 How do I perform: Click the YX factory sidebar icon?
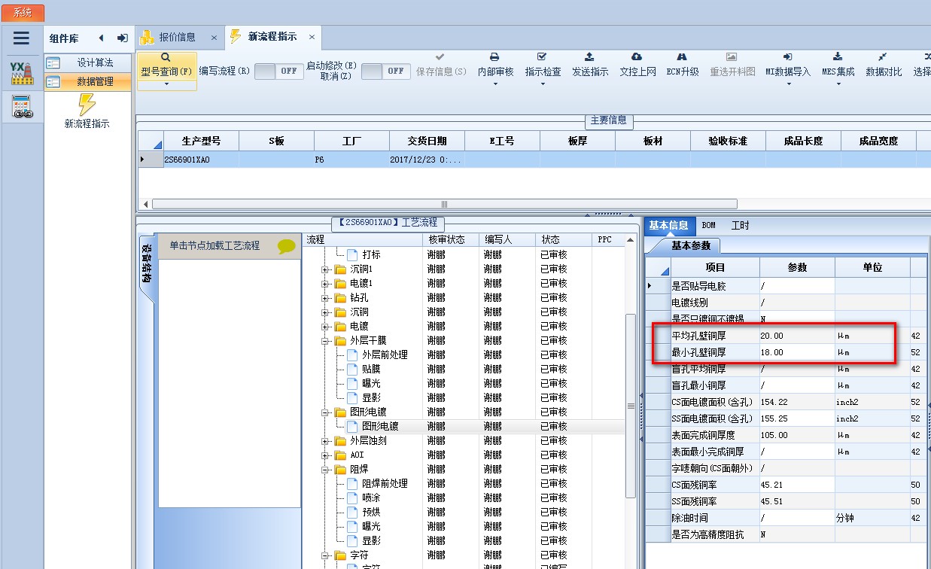point(22,72)
